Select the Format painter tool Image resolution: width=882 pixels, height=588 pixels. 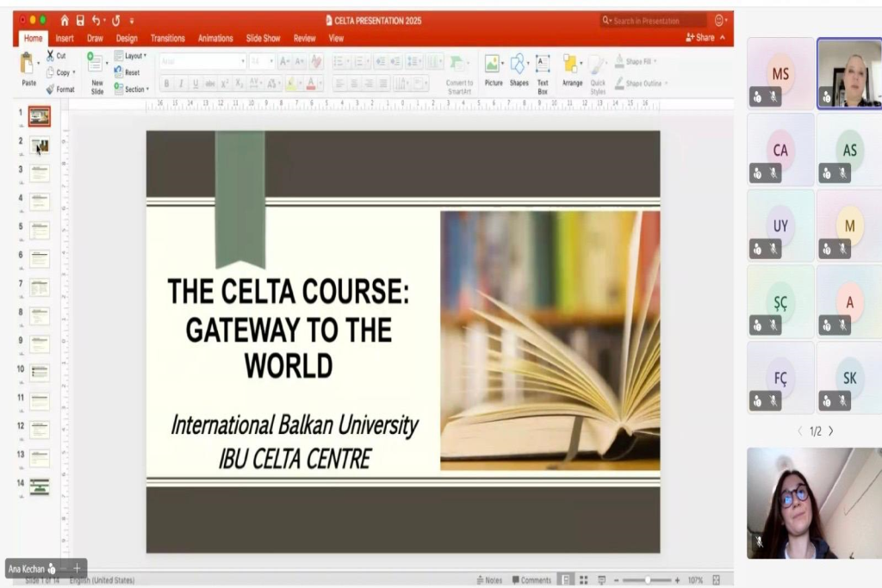(x=60, y=89)
